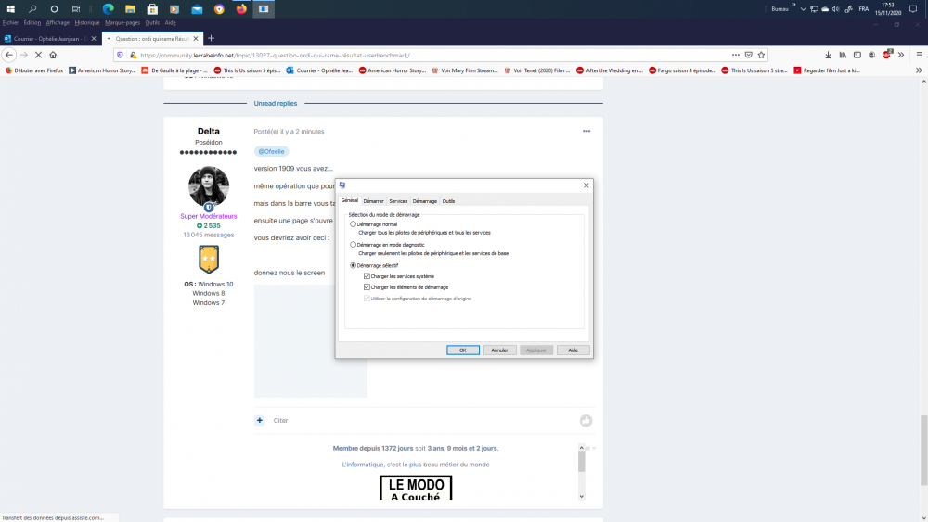Open Microsoft Store from the taskbar
The height and width of the screenshot is (522, 928).
[153, 9]
